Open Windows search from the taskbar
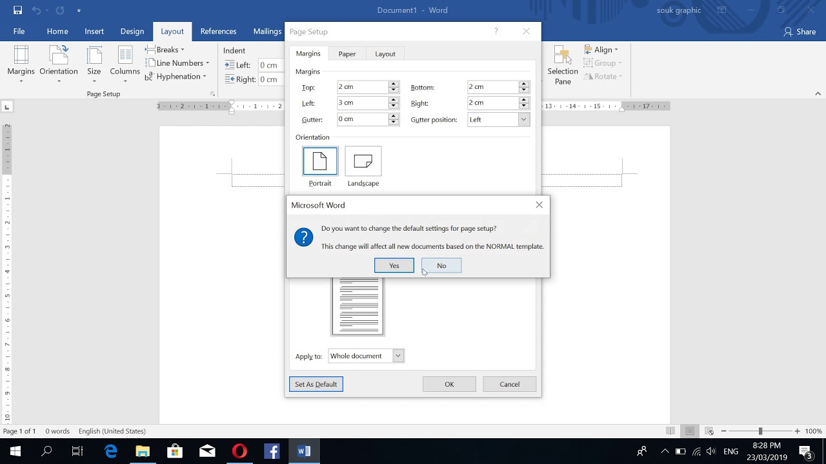The image size is (826, 464). click(46, 451)
